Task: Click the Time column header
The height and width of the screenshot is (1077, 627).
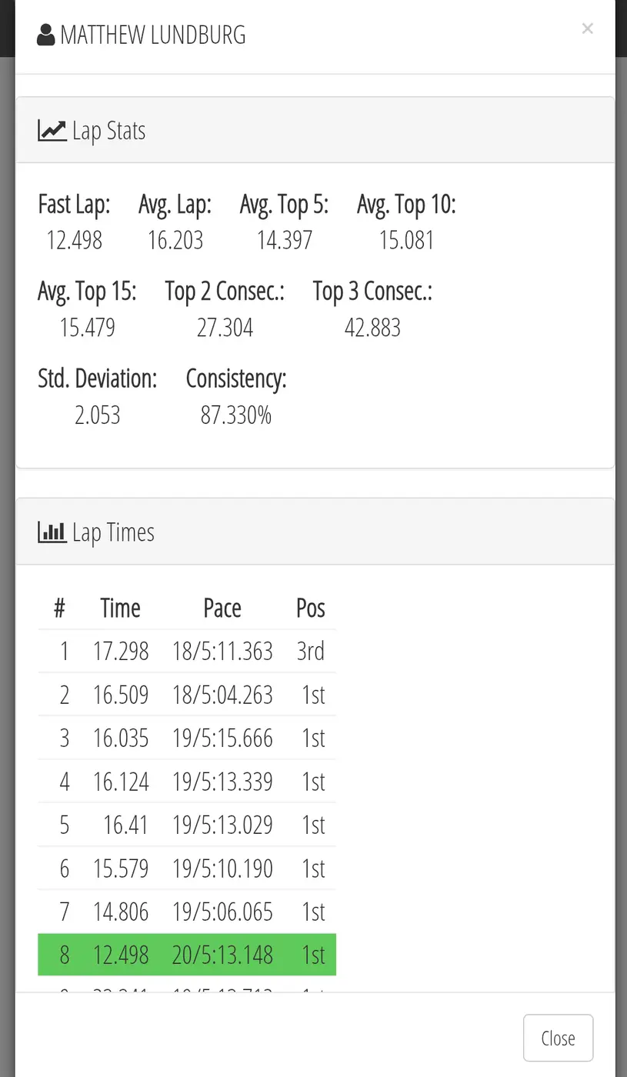Action: point(120,609)
